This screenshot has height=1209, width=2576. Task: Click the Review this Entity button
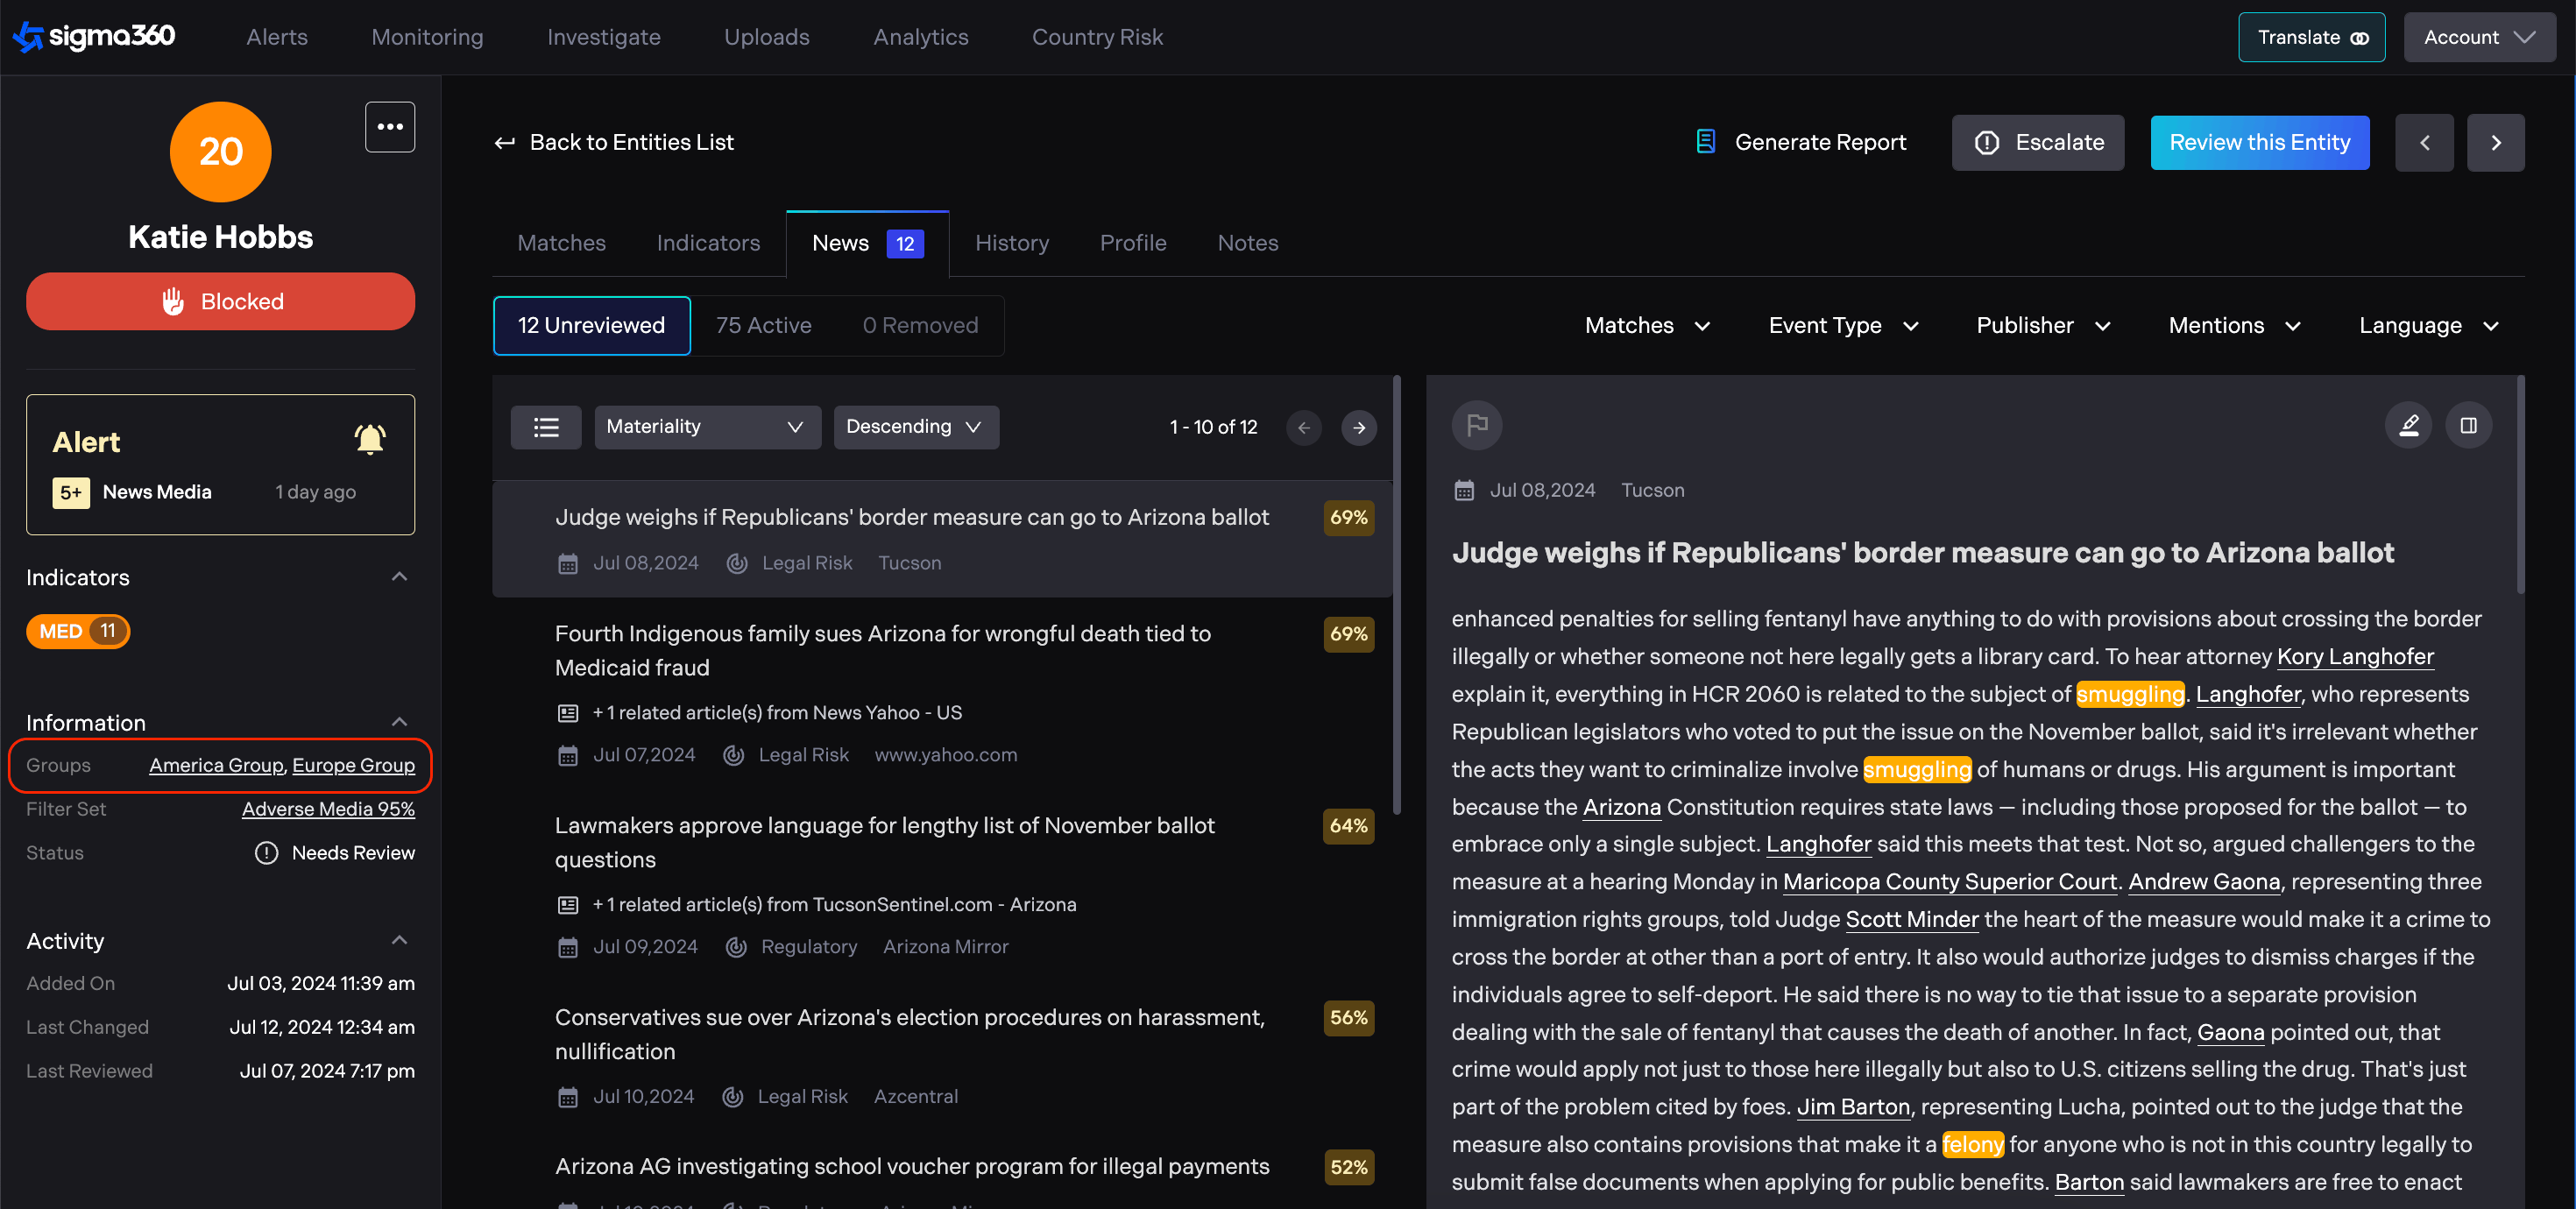pyautogui.click(x=2259, y=143)
